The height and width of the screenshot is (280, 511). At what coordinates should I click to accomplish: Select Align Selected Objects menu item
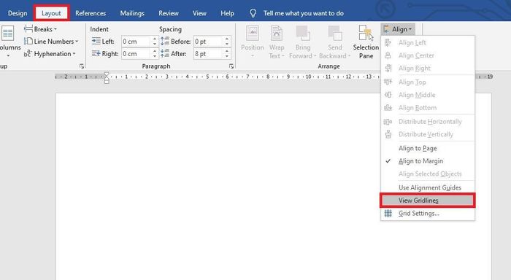(x=428, y=174)
